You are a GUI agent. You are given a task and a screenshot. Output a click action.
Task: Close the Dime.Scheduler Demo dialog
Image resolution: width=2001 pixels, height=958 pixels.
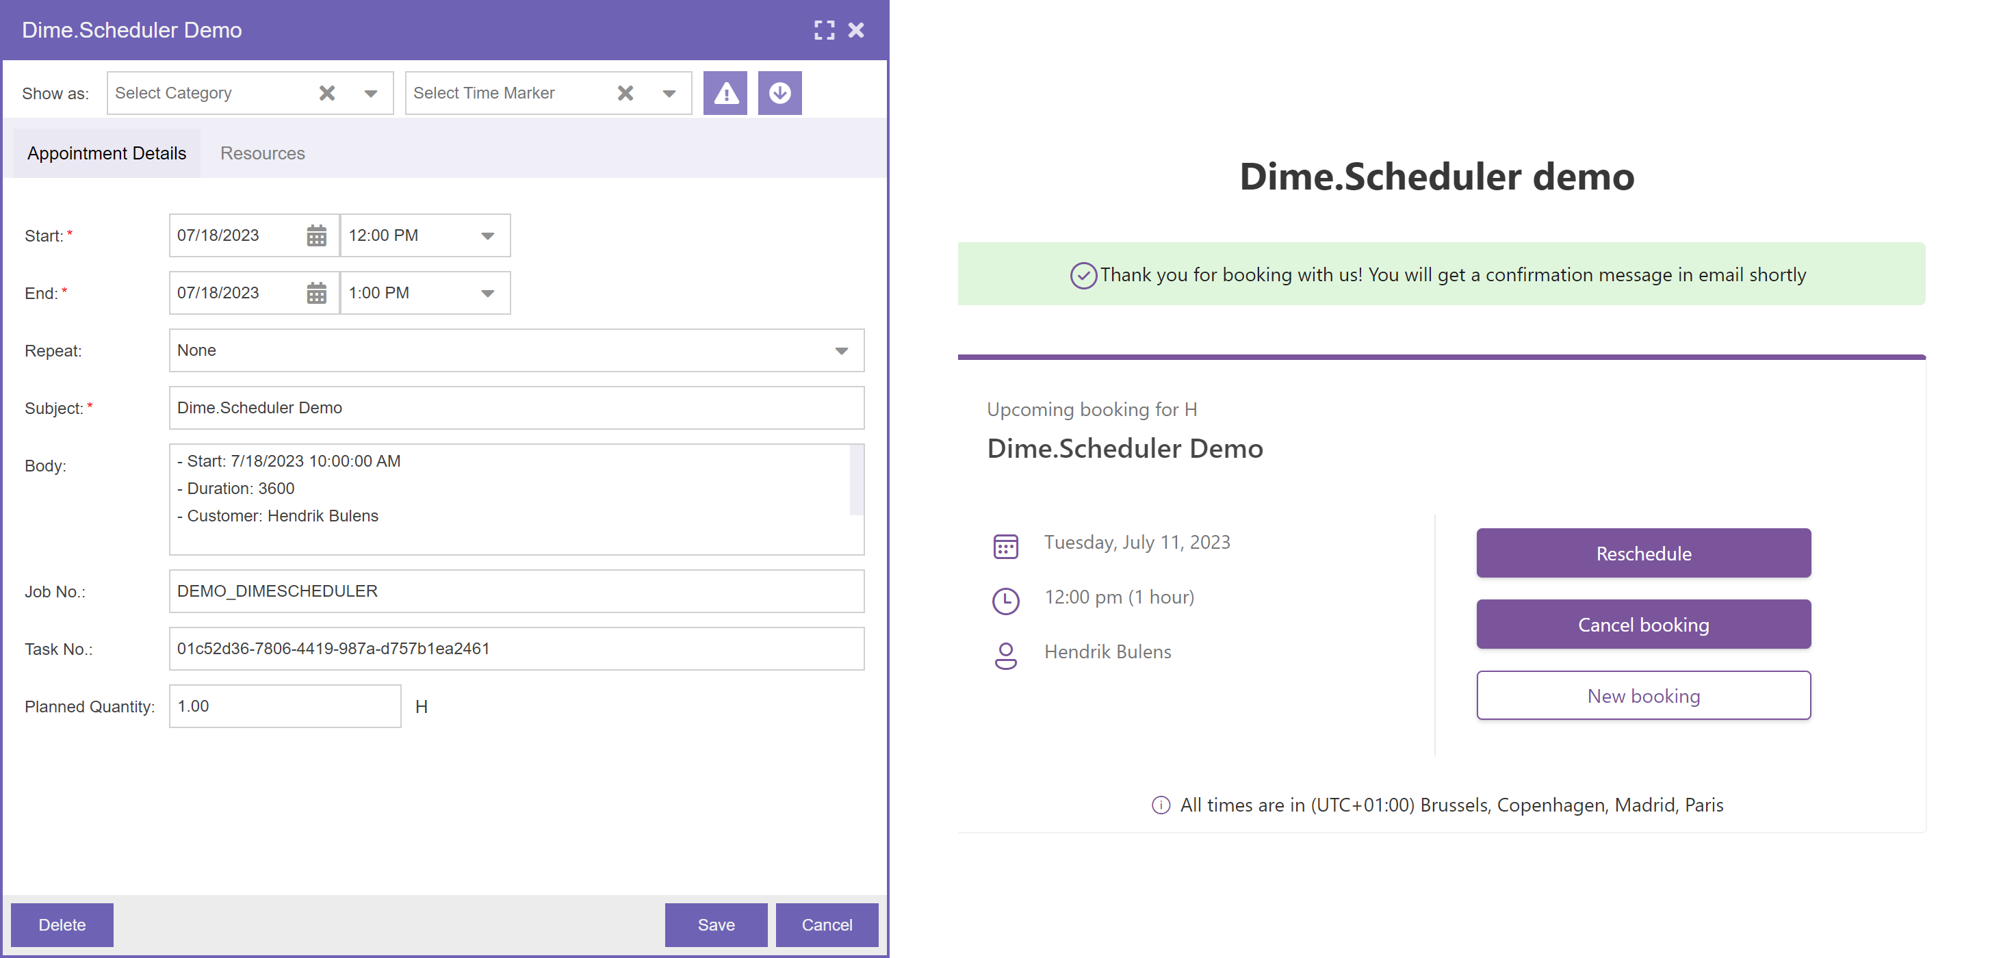coord(856,30)
